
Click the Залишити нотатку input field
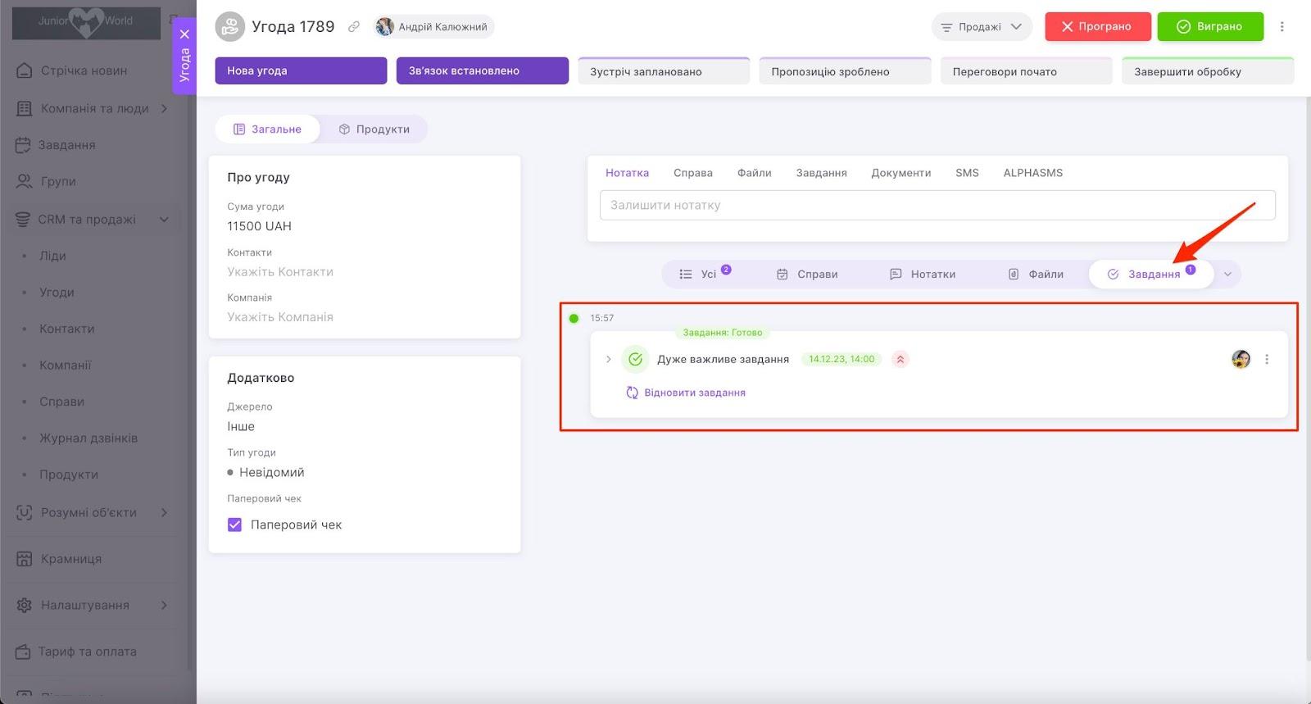click(x=937, y=205)
